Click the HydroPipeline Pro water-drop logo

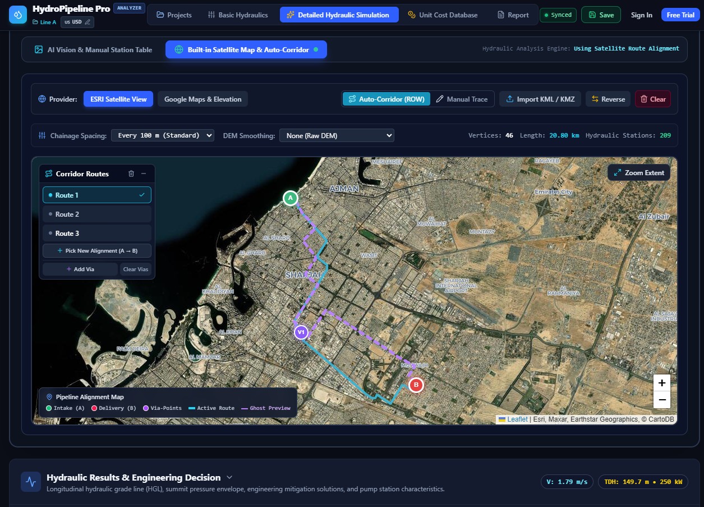point(18,15)
